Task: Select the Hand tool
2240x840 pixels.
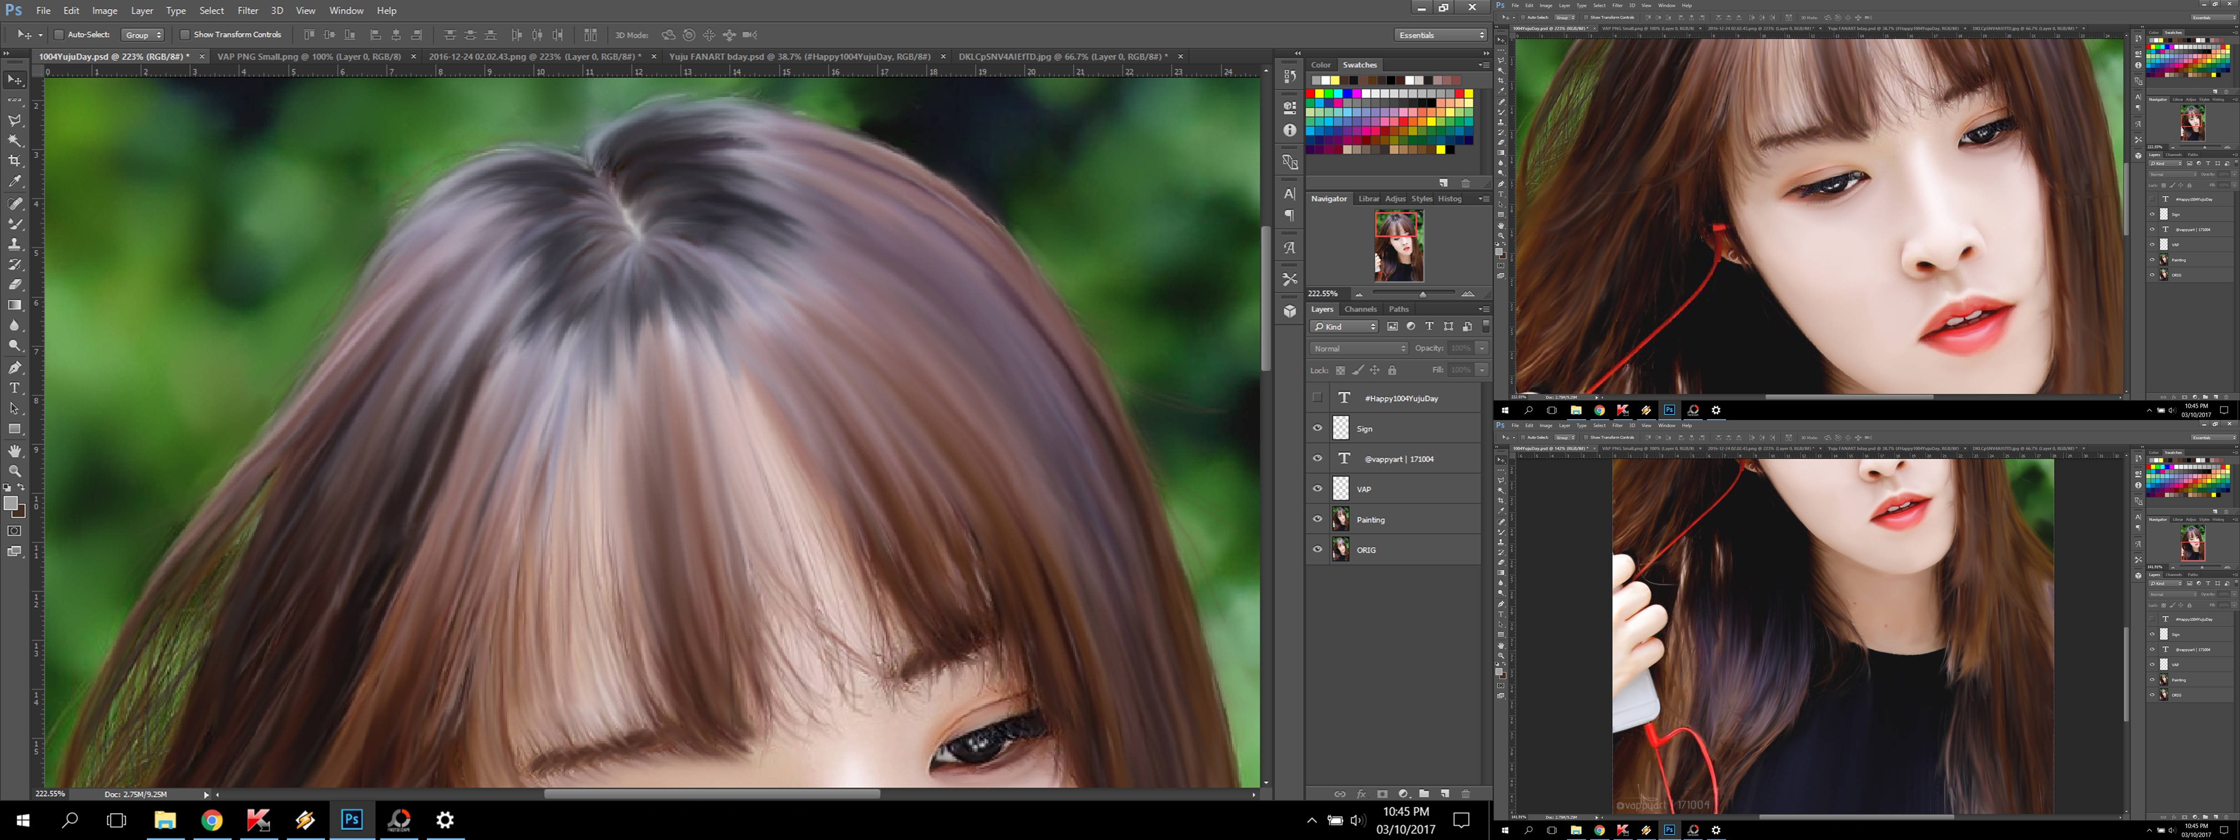Action: click(x=15, y=450)
